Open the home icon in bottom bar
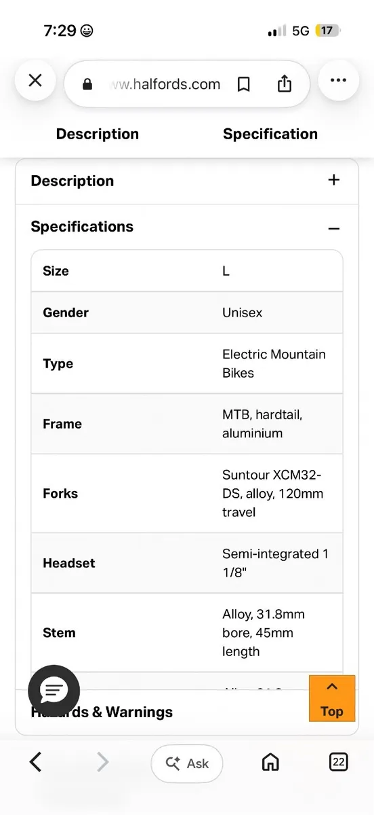 pos(270,763)
